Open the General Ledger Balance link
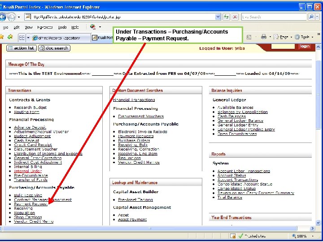 240,121
